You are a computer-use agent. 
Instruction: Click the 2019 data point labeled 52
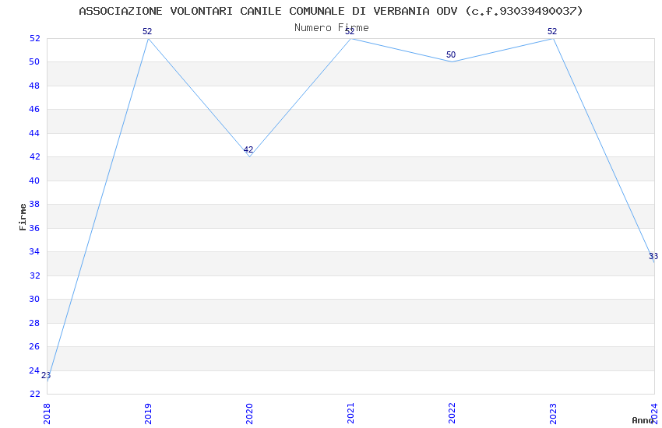coord(147,32)
